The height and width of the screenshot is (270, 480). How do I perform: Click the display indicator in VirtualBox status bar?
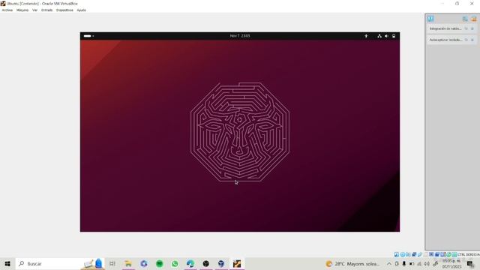pyautogui.click(x=431, y=255)
